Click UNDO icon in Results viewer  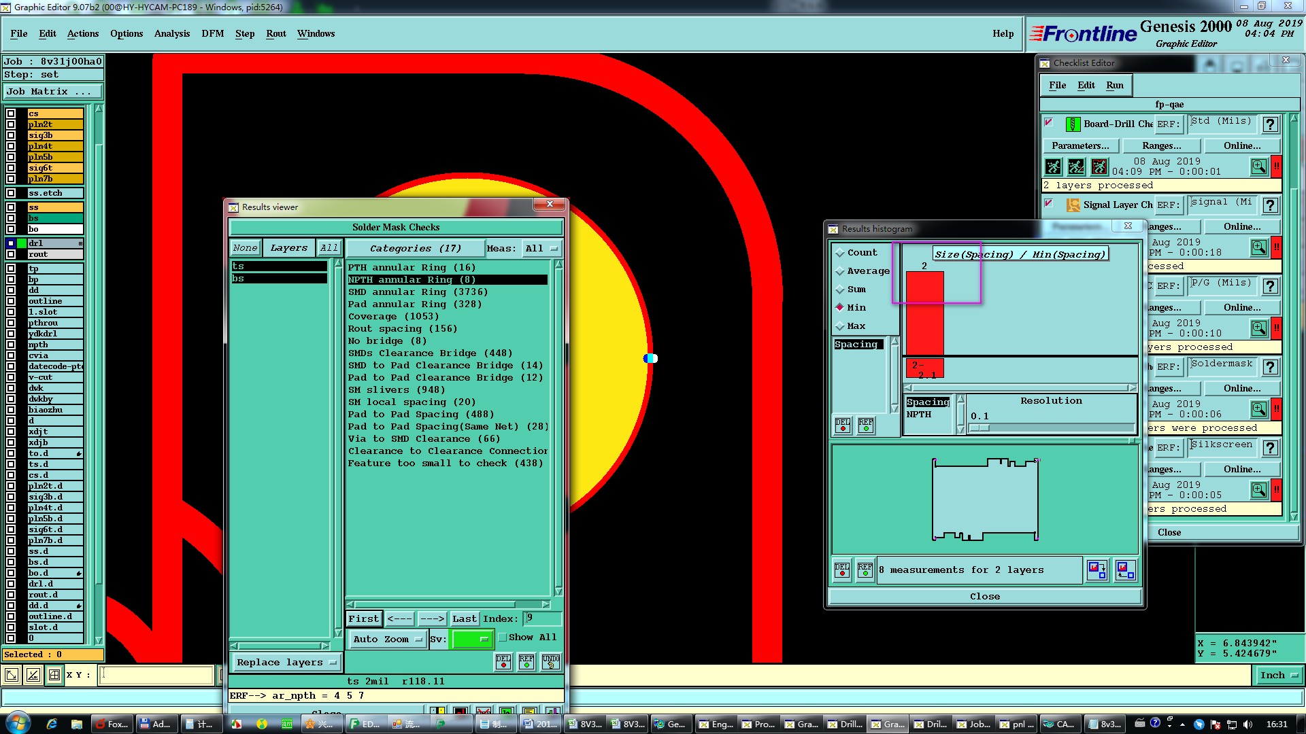pyautogui.click(x=550, y=661)
